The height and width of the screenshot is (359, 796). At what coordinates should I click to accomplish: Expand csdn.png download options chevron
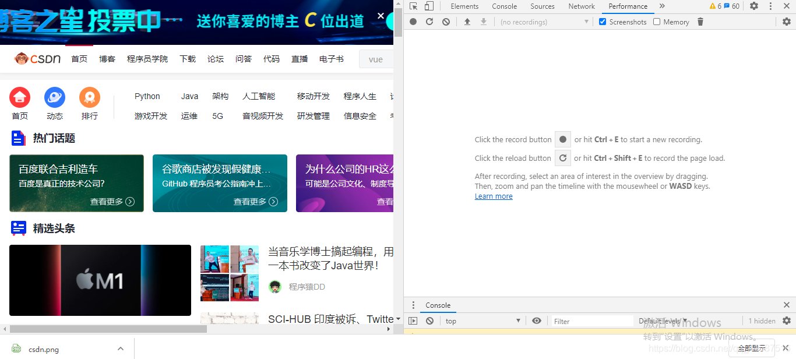click(x=121, y=349)
